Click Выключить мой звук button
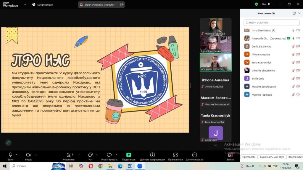This screenshot has width=303, height=170. tap(272, 157)
